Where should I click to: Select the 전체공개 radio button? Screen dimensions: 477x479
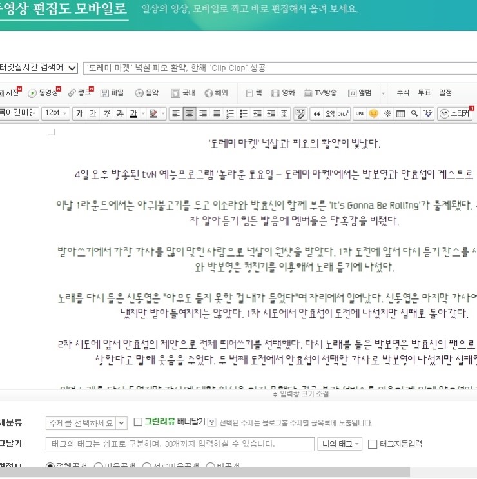50,466
